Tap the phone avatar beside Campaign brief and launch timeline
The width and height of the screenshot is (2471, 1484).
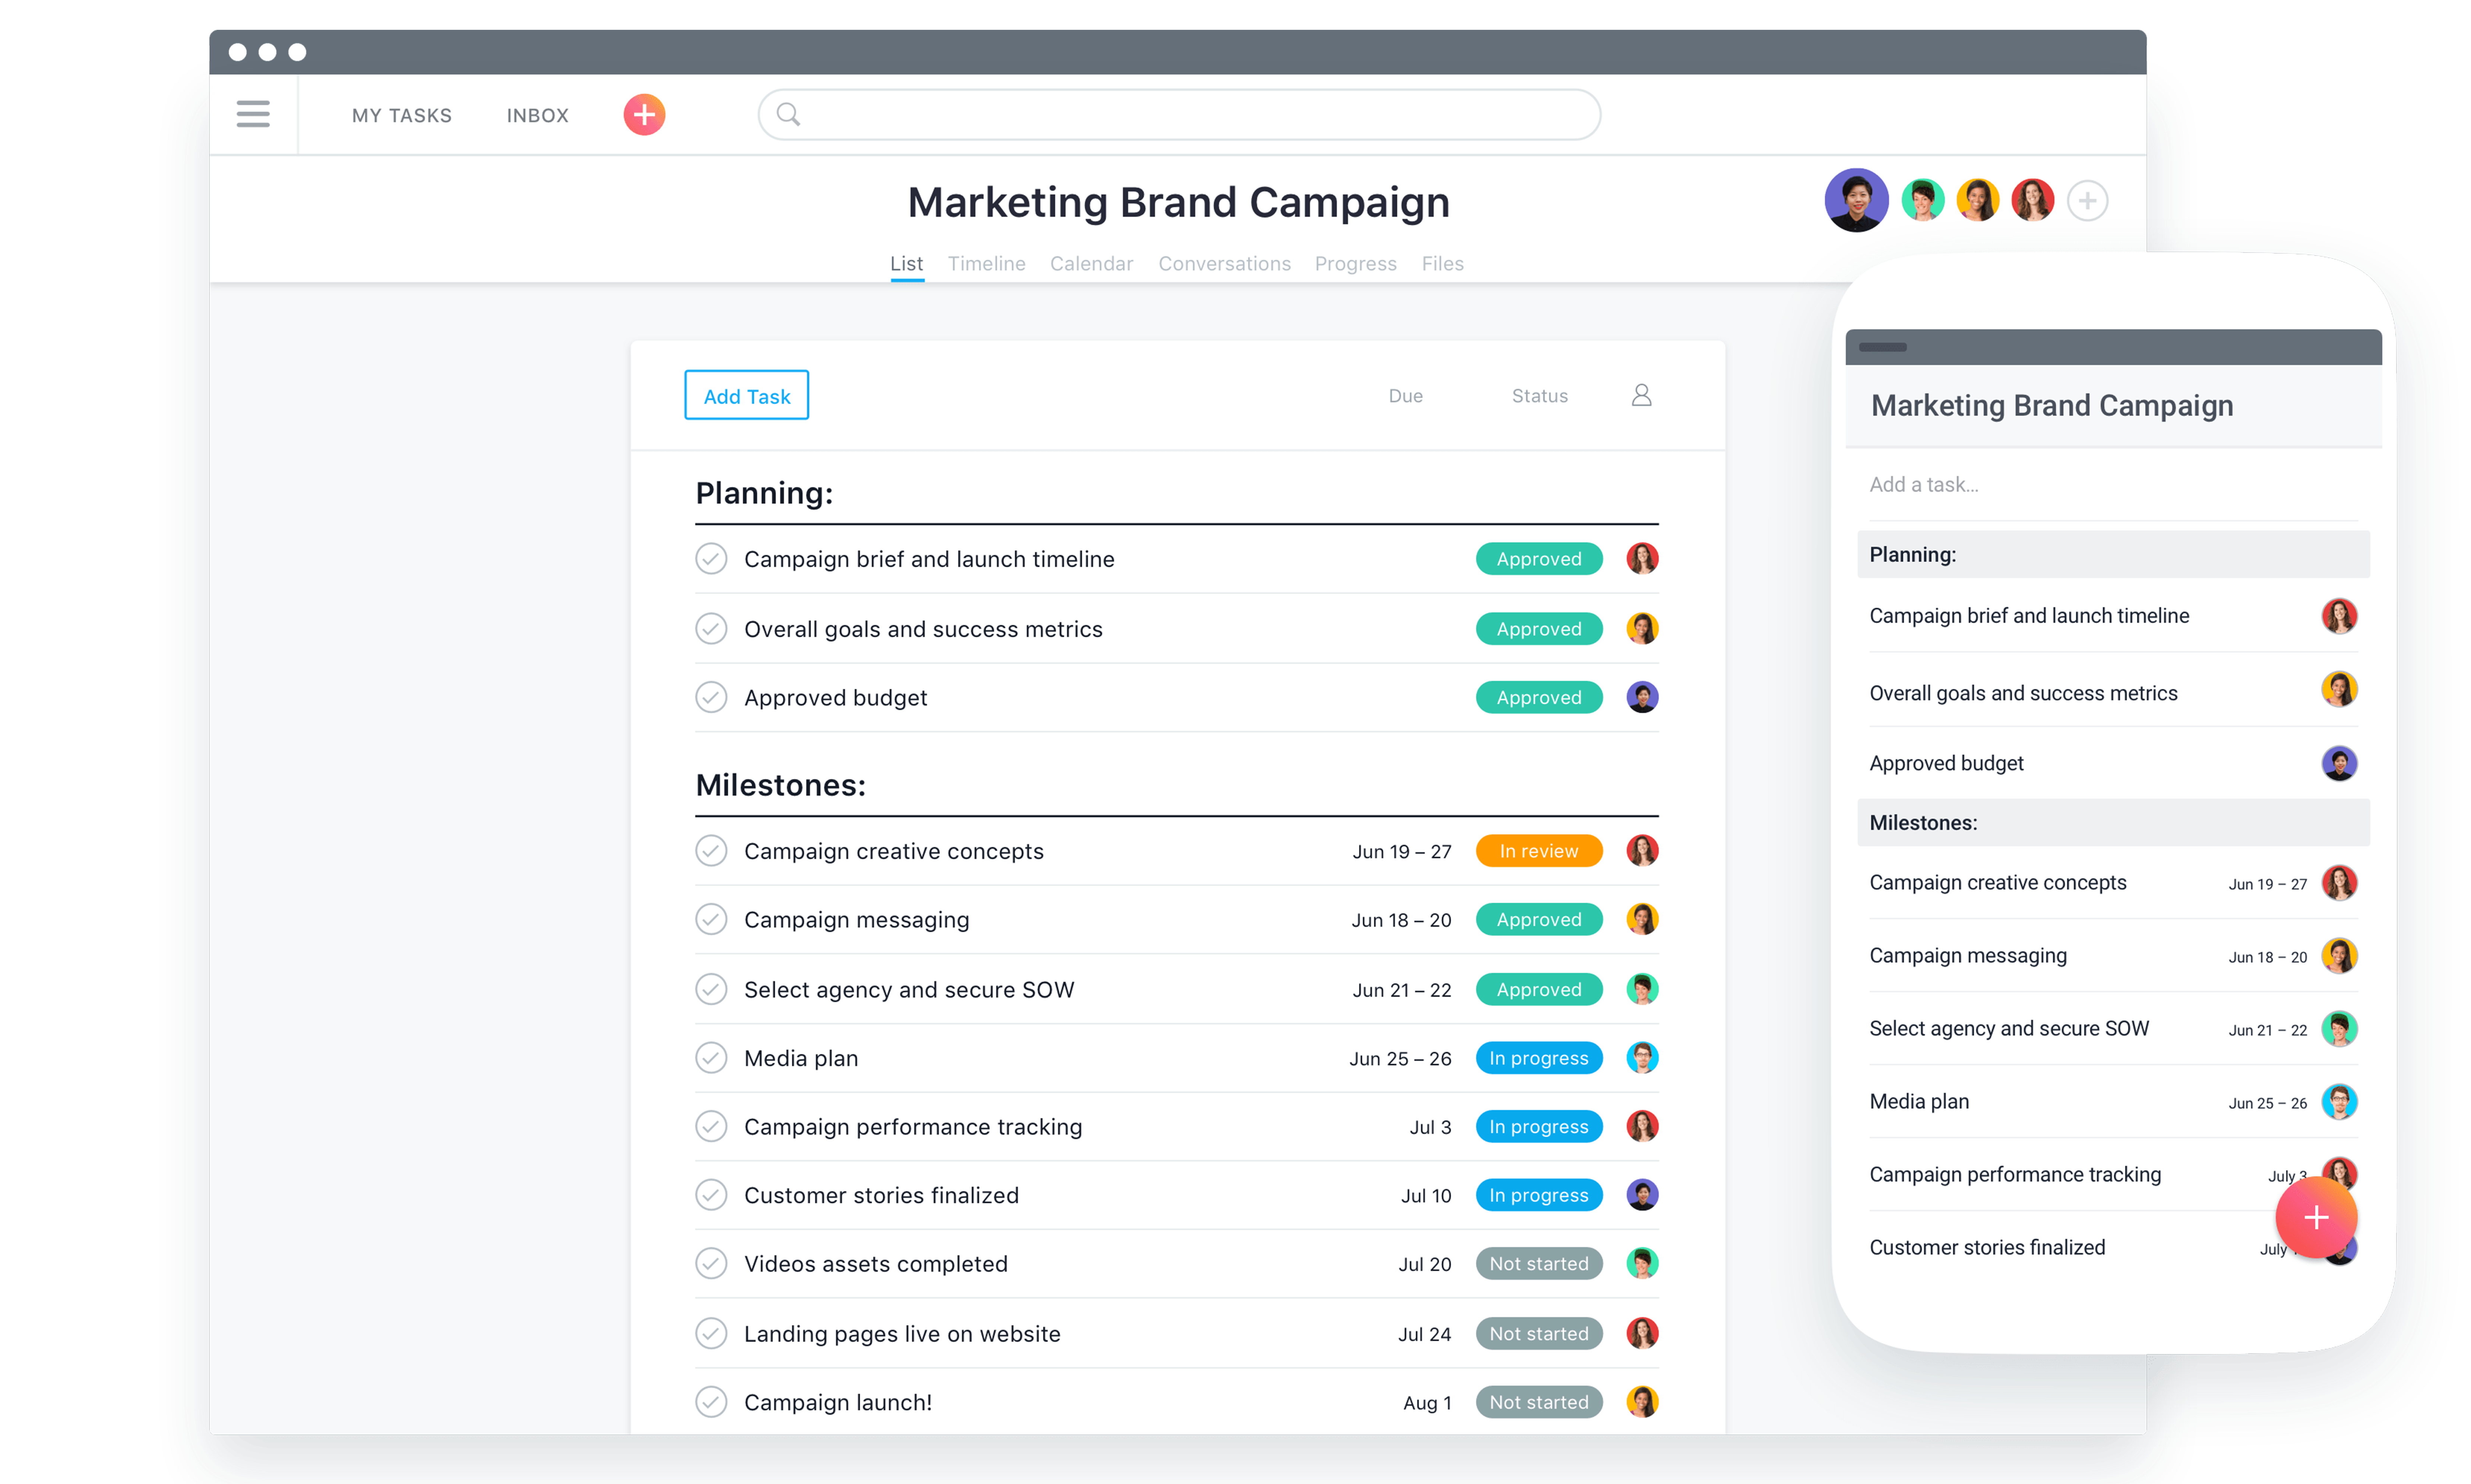tap(2339, 616)
